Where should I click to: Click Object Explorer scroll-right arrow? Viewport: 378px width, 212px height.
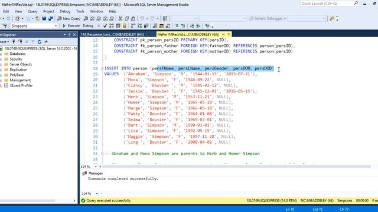point(74,201)
